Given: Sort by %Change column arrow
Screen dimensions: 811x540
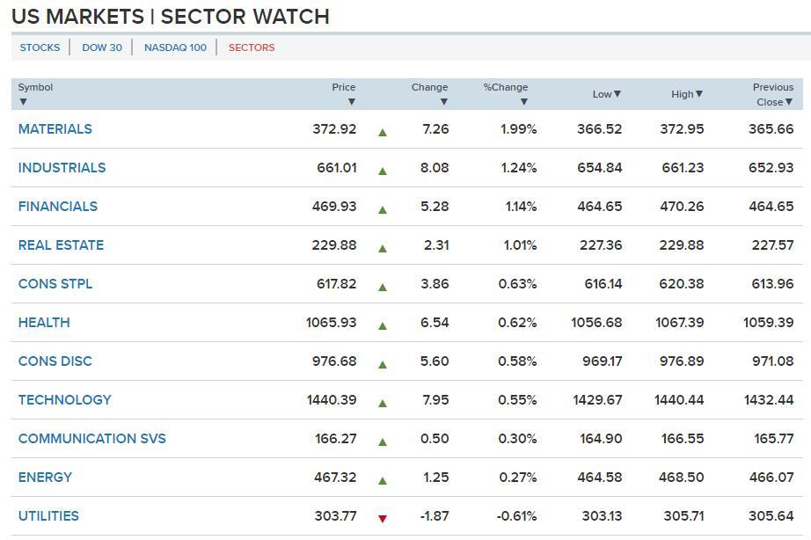Looking at the screenshot, I should 523,102.
